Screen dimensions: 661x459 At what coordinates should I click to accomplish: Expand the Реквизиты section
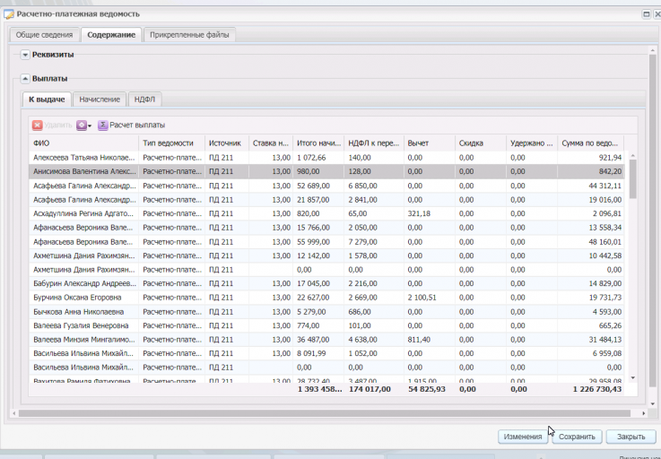click(x=25, y=55)
